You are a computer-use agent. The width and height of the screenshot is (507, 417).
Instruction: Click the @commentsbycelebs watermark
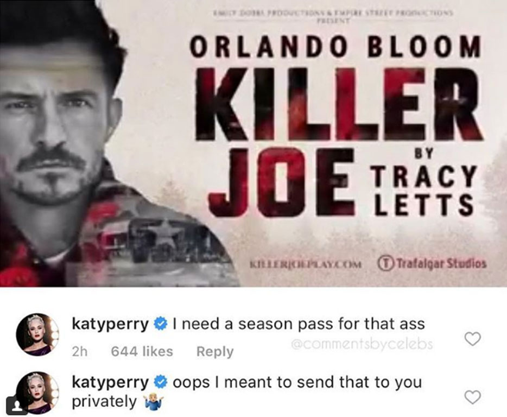click(362, 344)
